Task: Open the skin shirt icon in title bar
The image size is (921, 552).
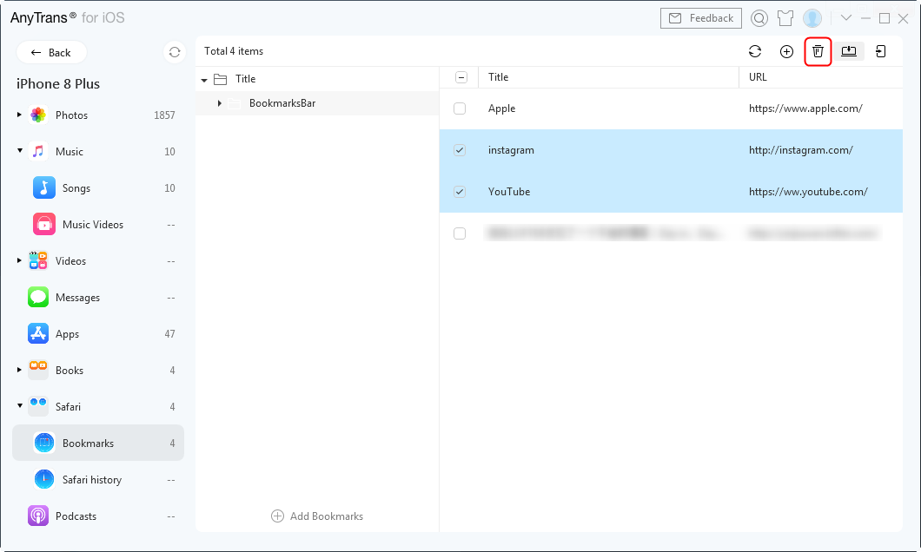Action: pyautogui.click(x=785, y=18)
